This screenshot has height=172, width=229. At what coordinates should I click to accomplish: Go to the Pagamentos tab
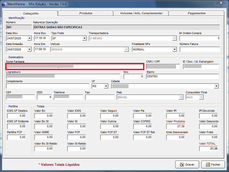196,13
